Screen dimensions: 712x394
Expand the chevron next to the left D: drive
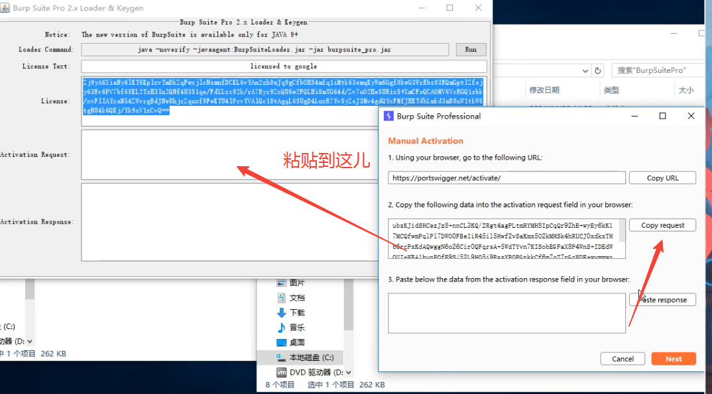pyautogui.click(x=30, y=342)
